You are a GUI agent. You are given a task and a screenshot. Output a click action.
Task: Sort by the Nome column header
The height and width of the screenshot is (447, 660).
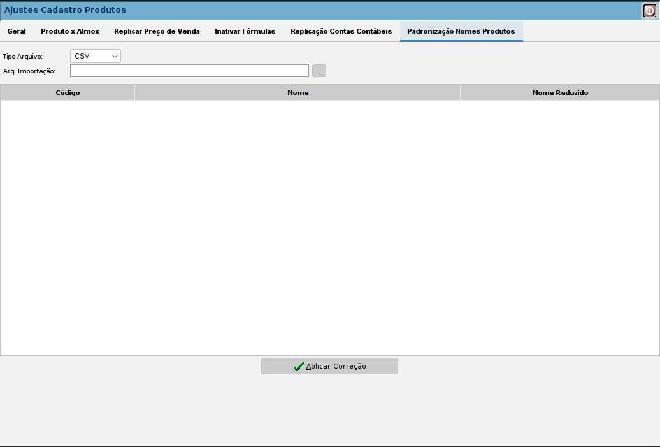298,93
